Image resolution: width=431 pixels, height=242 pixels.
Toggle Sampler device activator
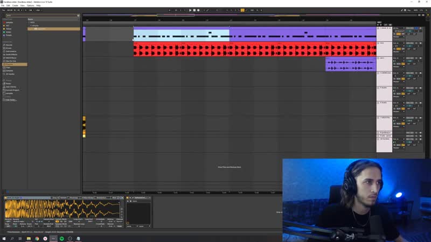click(x=5, y=198)
